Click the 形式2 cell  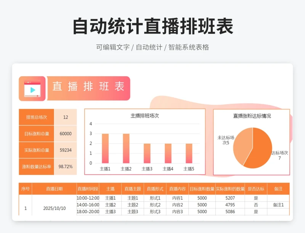[155, 205]
